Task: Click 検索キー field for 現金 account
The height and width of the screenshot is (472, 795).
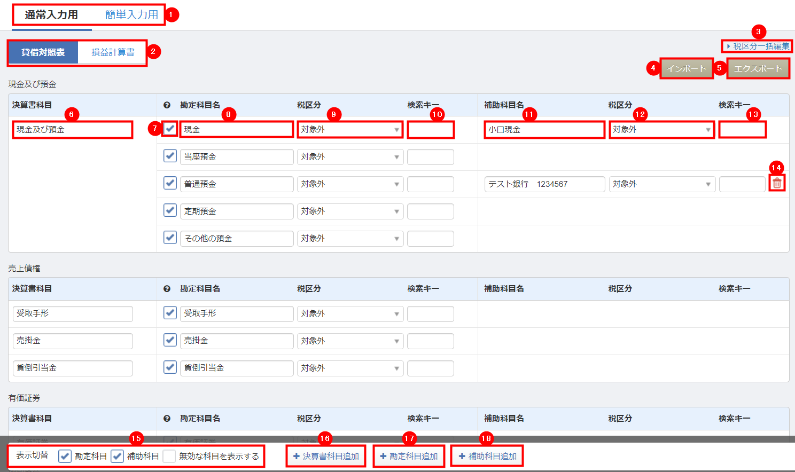Action: pos(431,130)
